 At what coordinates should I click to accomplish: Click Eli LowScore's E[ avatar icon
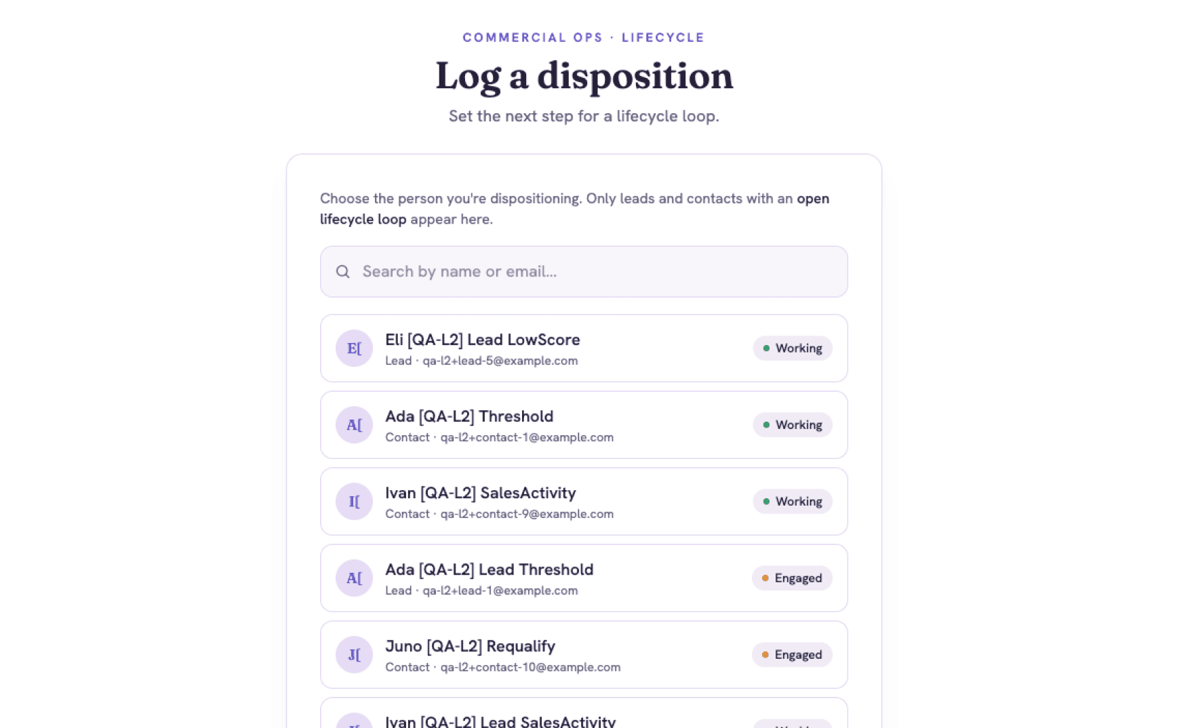(x=354, y=348)
